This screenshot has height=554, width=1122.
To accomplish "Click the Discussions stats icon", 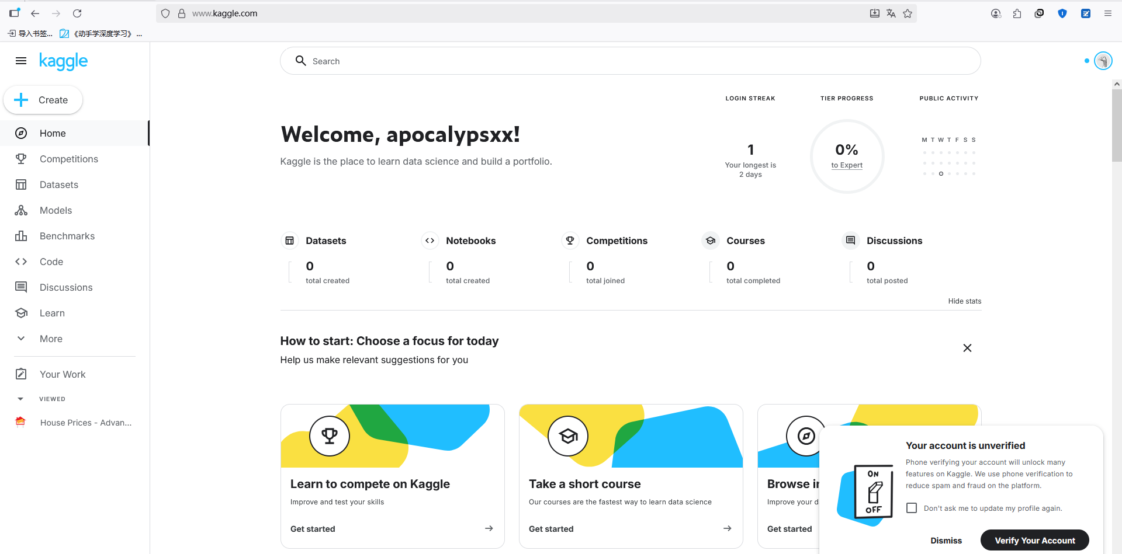I will [x=850, y=241].
